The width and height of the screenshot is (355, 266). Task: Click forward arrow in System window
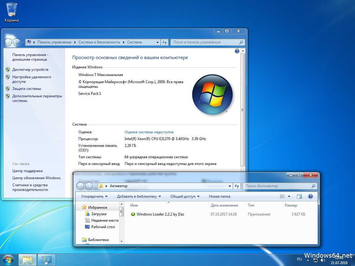(x=17, y=42)
